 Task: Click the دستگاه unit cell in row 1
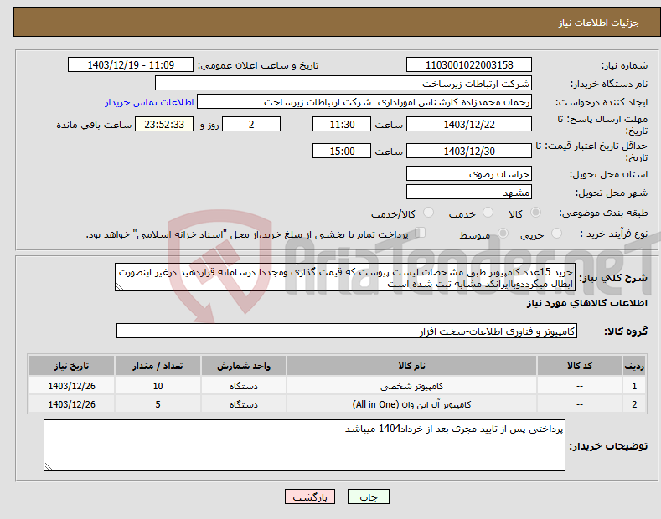tap(244, 386)
